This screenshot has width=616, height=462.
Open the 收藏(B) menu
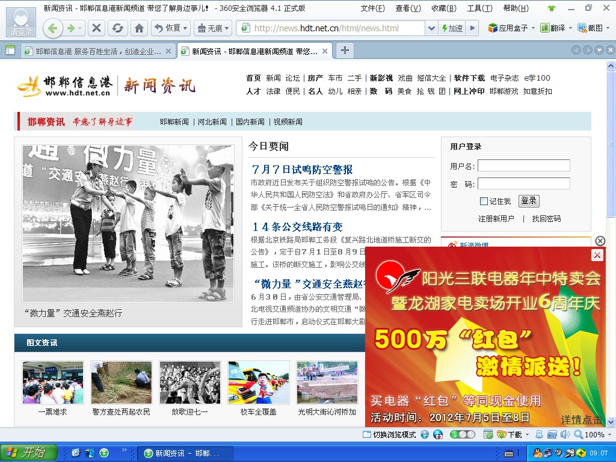pos(444,8)
